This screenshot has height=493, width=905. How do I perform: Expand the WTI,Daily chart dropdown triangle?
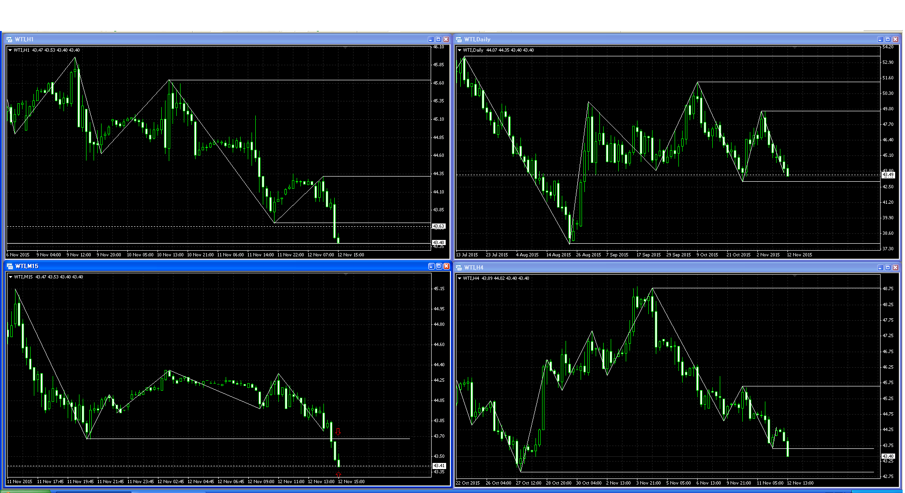click(459, 50)
